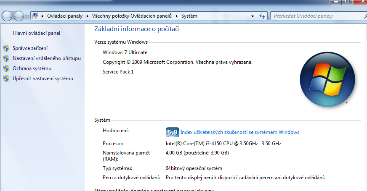This screenshot has width=367, height=191.
Task: Click the shield icon beside Upřesnit nastavení systému
Action: point(7,78)
